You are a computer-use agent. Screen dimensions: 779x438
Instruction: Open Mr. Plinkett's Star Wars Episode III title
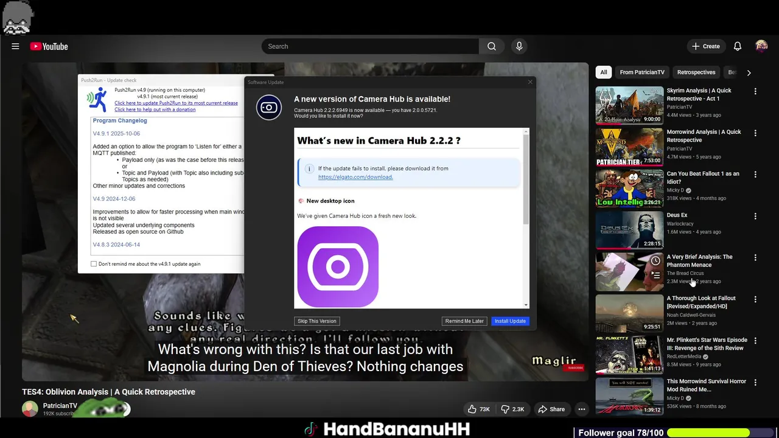[x=707, y=344]
